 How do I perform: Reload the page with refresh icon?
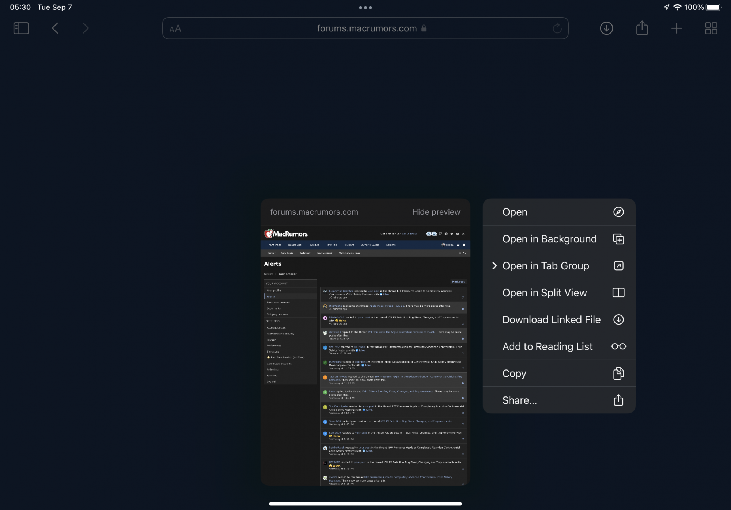click(557, 28)
